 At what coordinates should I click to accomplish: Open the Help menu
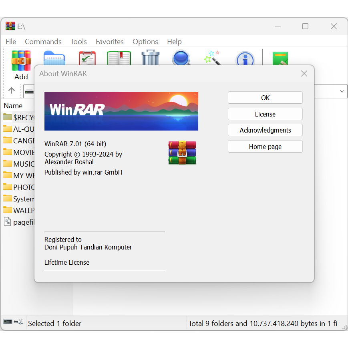pos(174,42)
